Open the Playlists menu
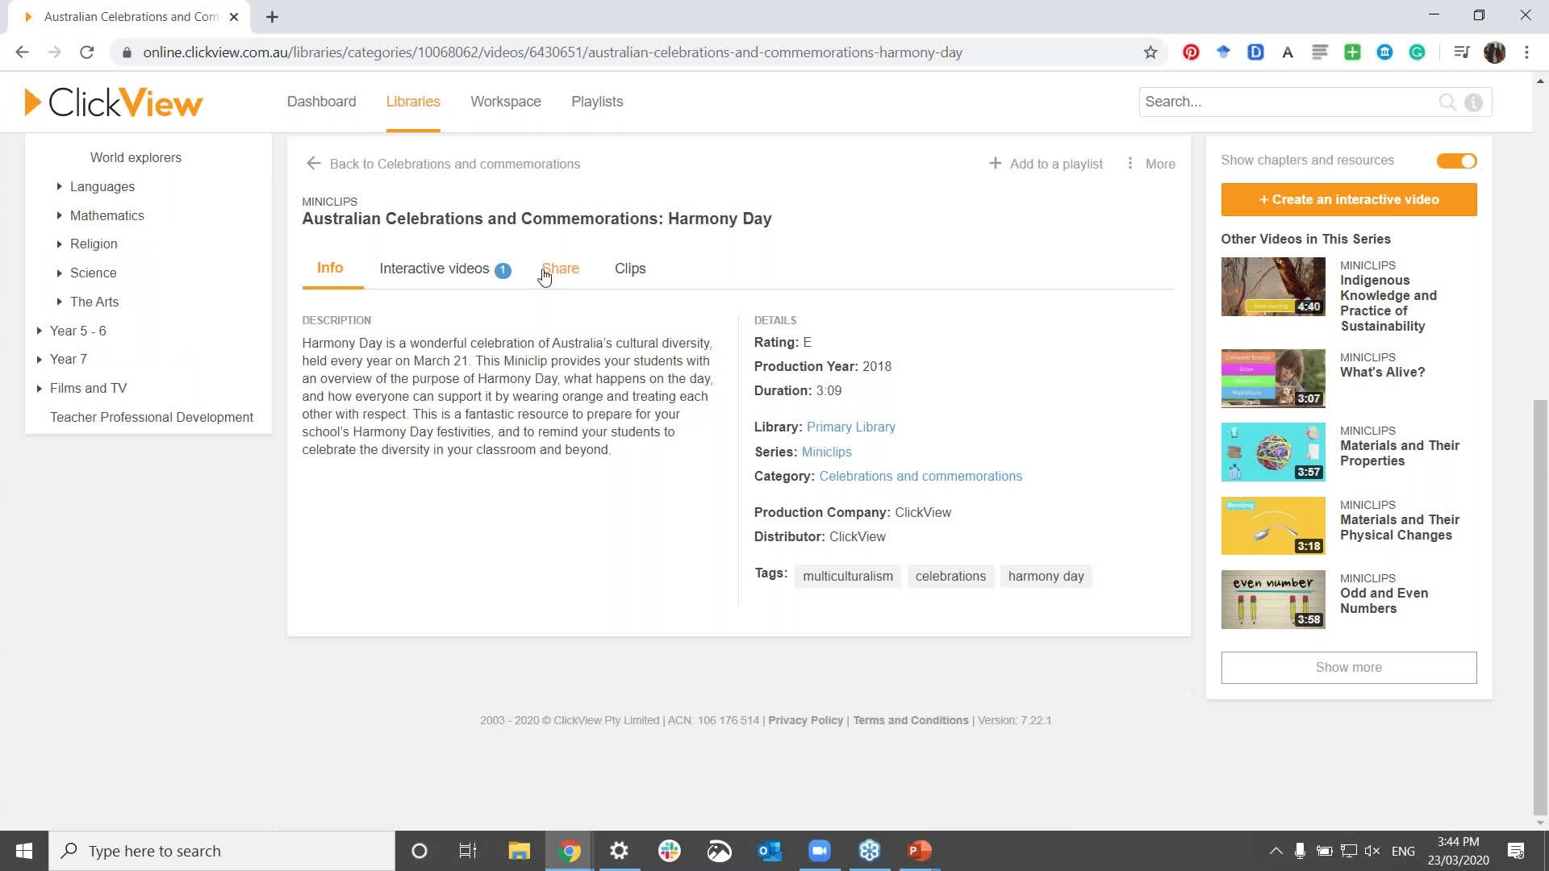This screenshot has height=871, width=1549. (597, 102)
